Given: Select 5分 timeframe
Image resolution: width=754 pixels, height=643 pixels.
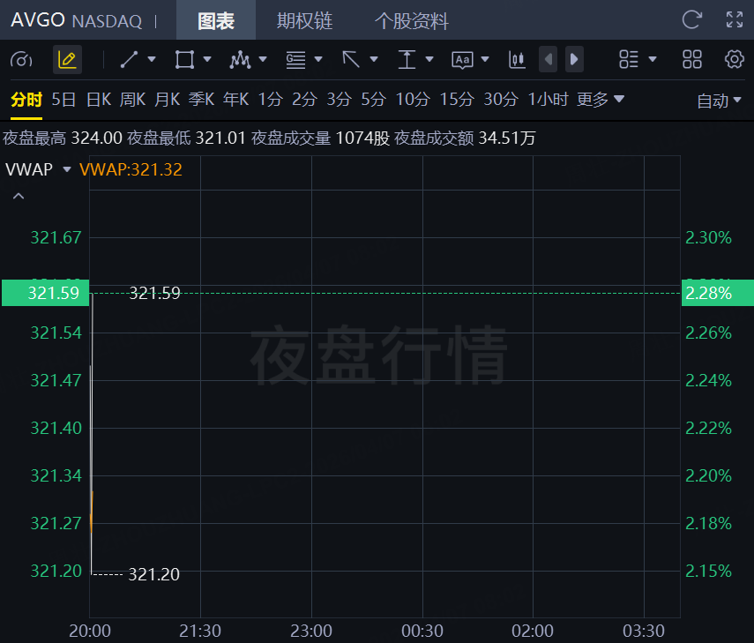Looking at the screenshot, I should click(x=374, y=100).
